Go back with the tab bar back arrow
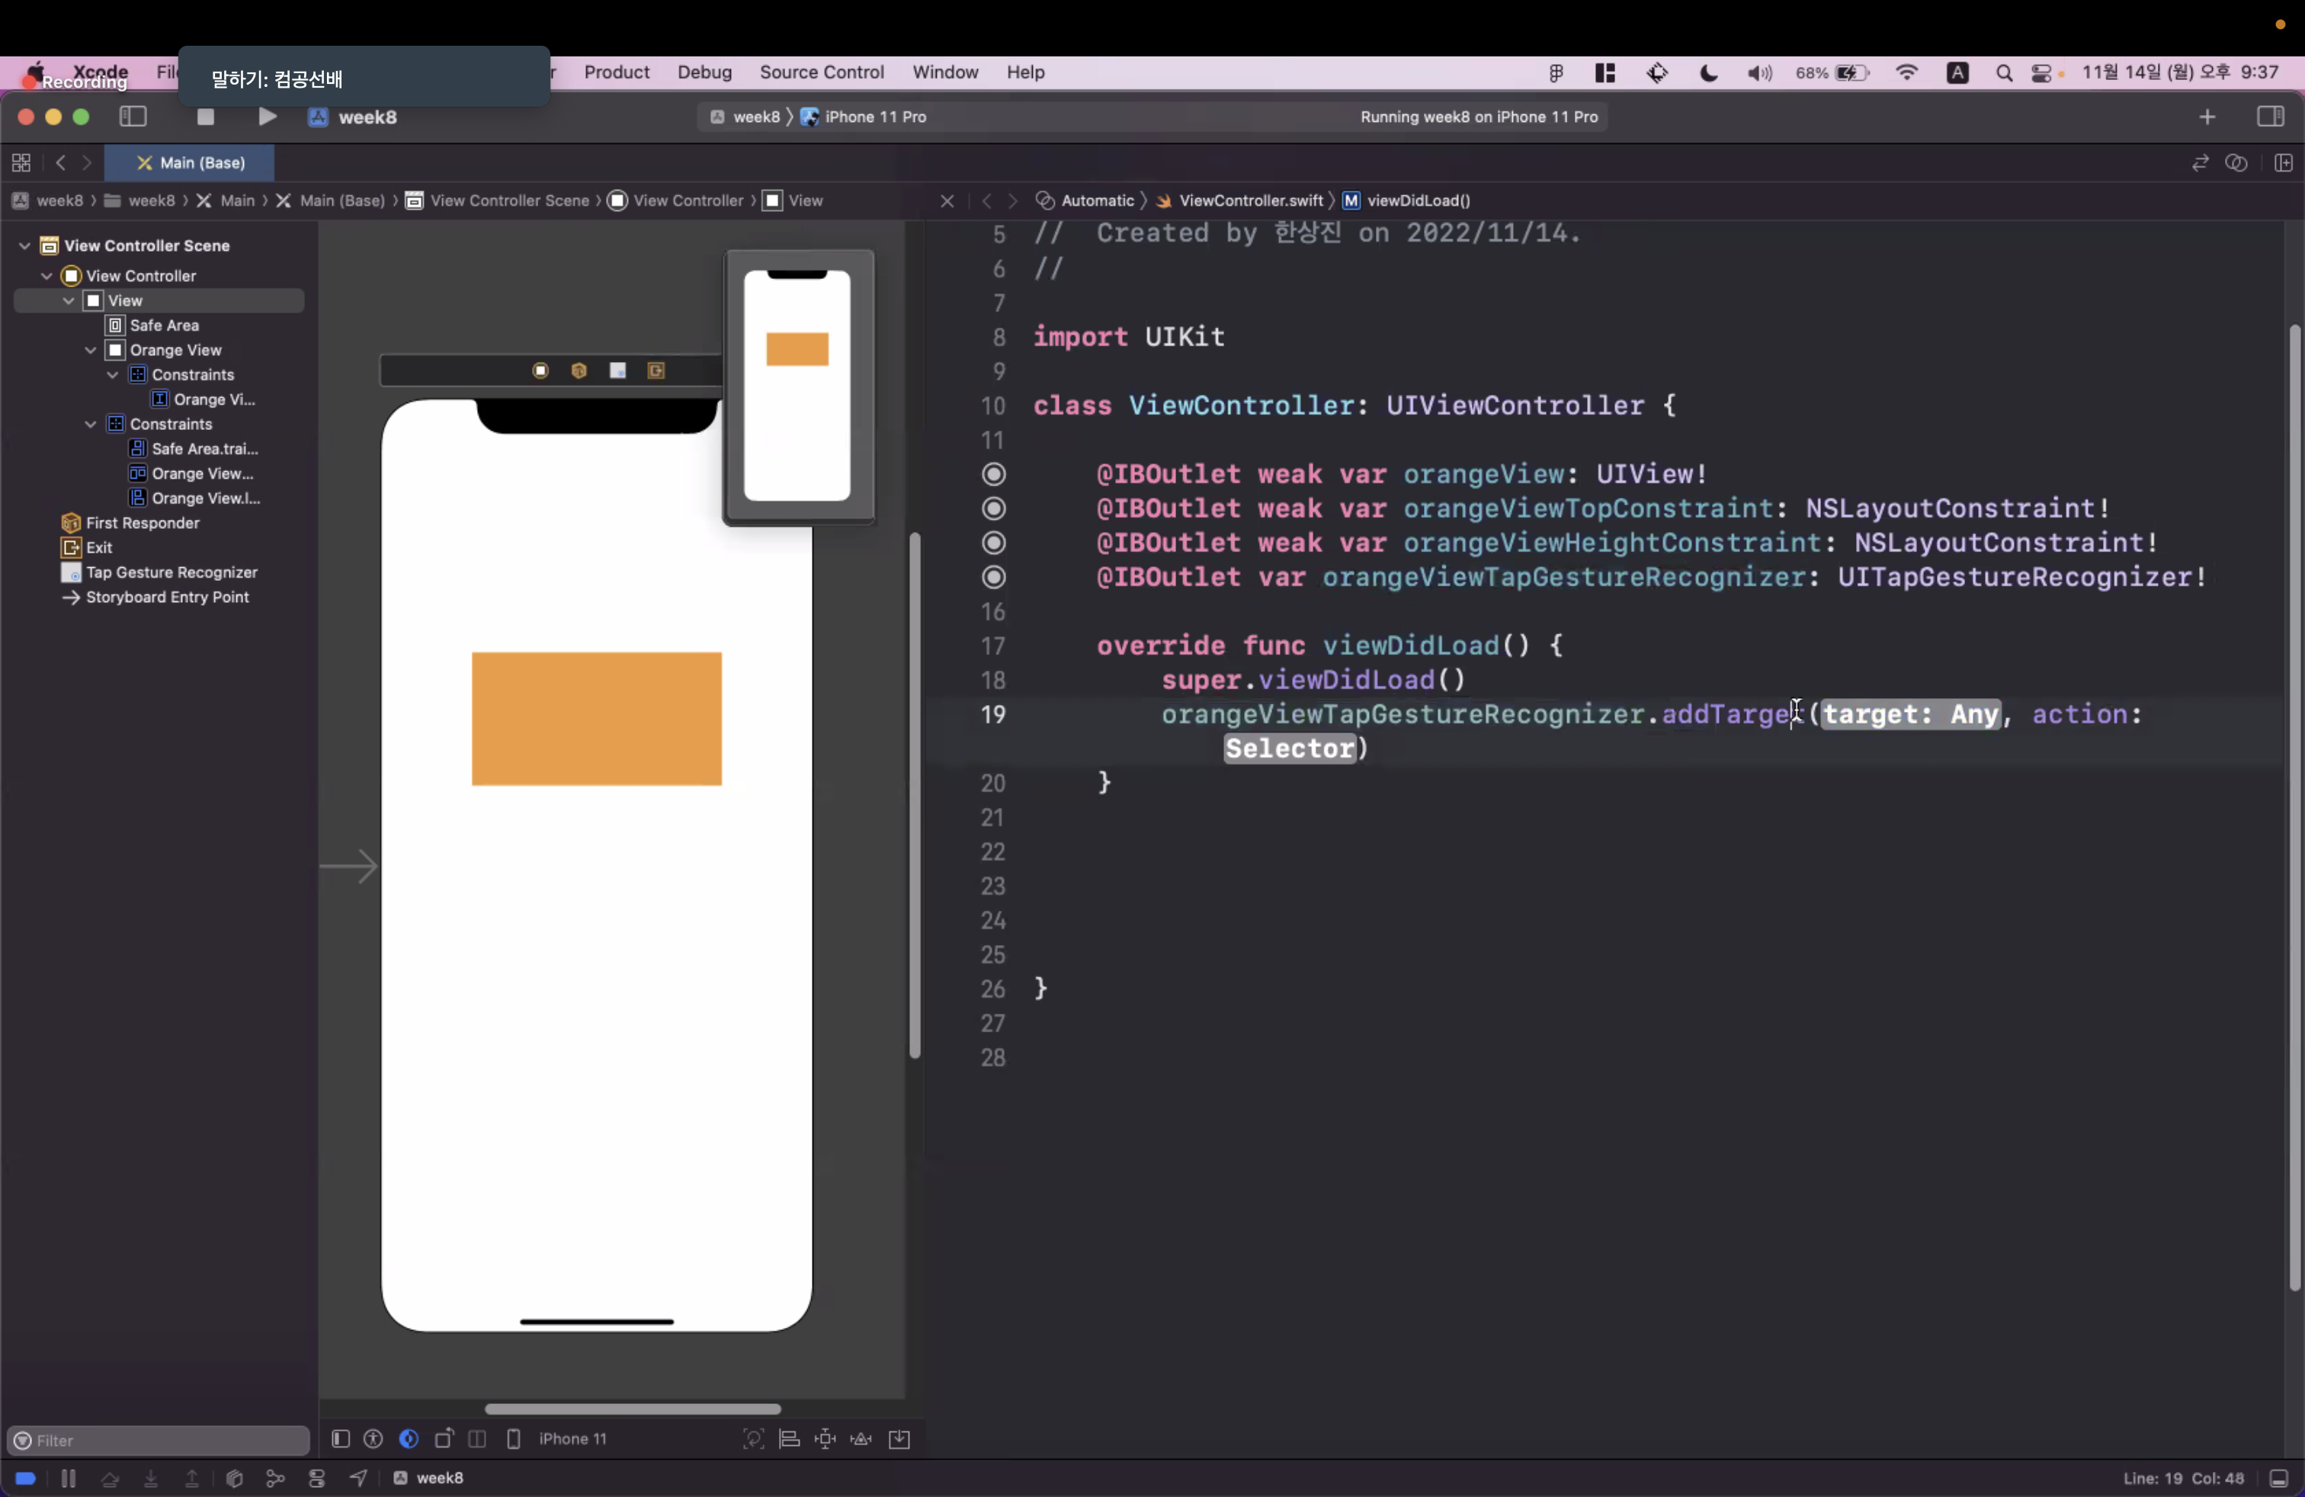 click(61, 162)
